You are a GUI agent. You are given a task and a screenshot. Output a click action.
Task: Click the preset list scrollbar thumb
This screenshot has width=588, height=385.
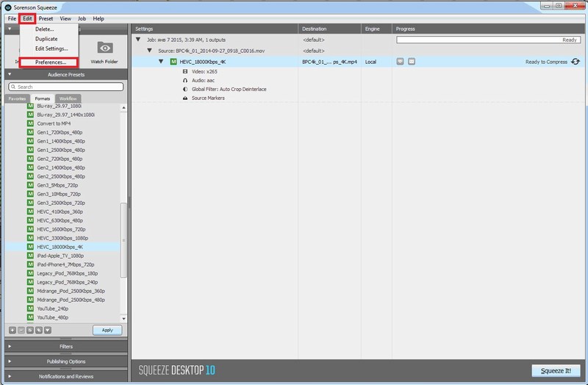point(123,240)
